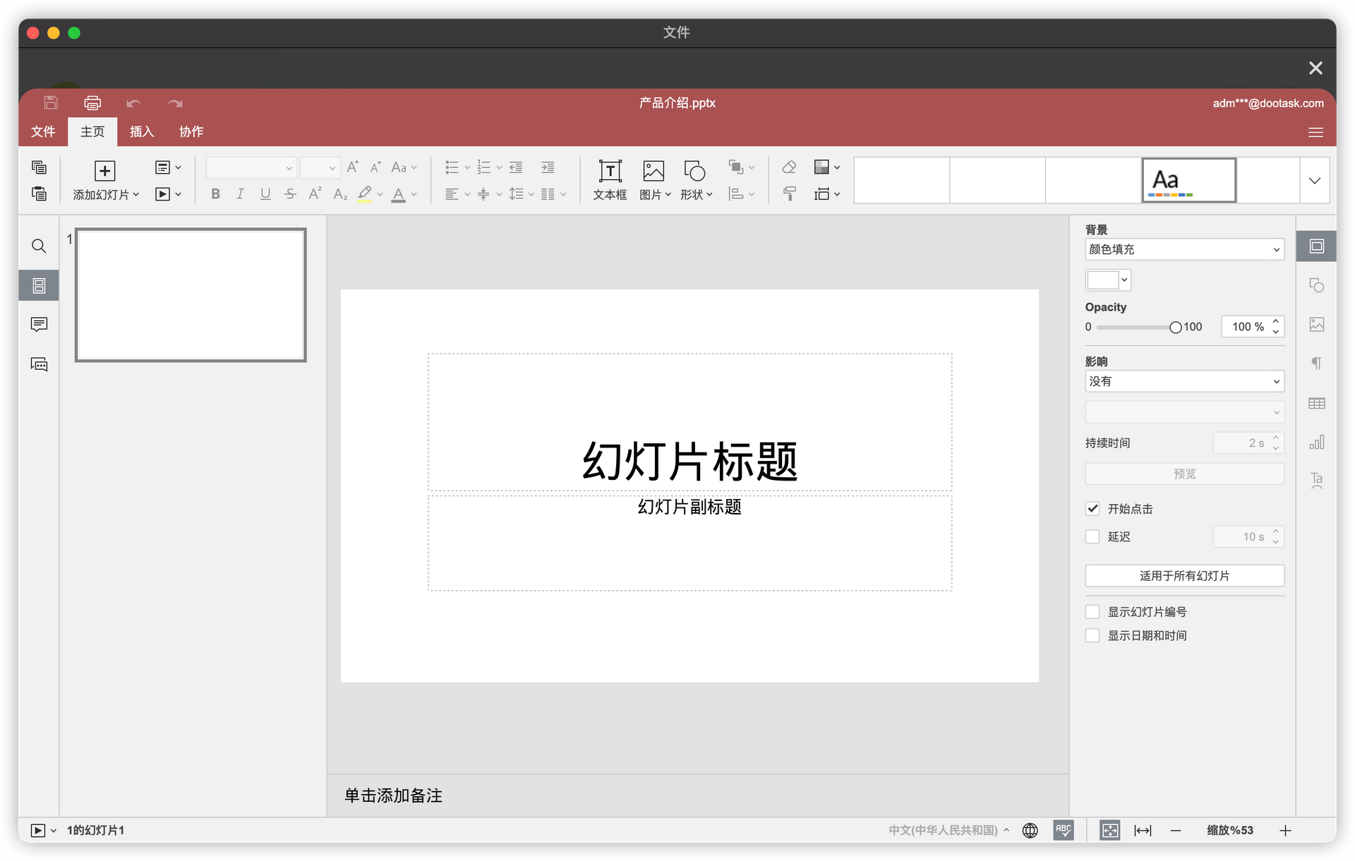Open table settings icon in right sidebar
The image size is (1355, 861).
pos(1316,404)
